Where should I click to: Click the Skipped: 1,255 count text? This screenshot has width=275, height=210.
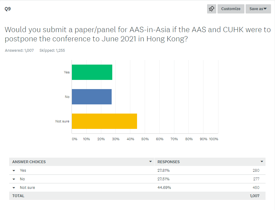click(52, 51)
